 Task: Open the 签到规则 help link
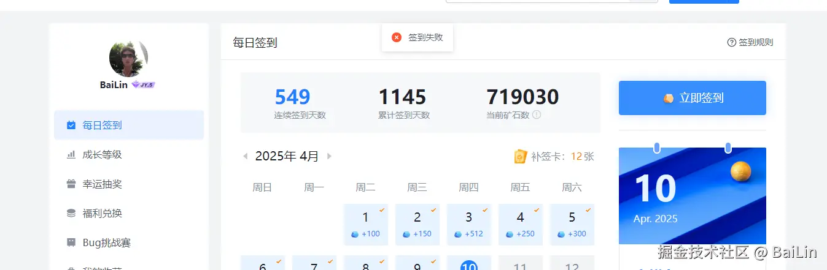point(750,42)
